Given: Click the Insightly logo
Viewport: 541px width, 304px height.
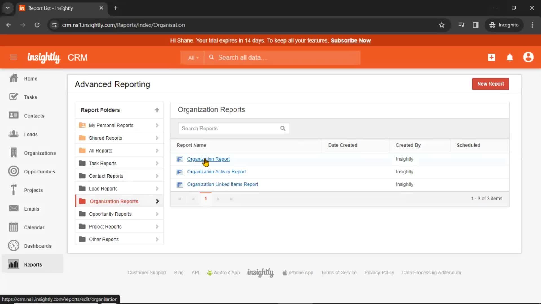Looking at the screenshot, I should (43, 57).
